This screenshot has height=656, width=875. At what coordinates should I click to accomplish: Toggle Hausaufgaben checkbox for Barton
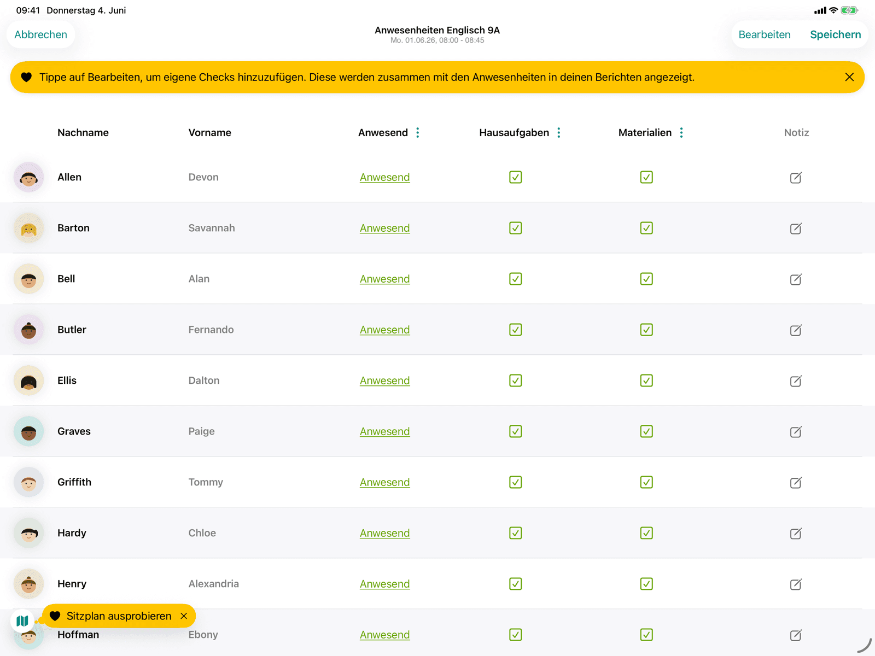pos(515,228)
